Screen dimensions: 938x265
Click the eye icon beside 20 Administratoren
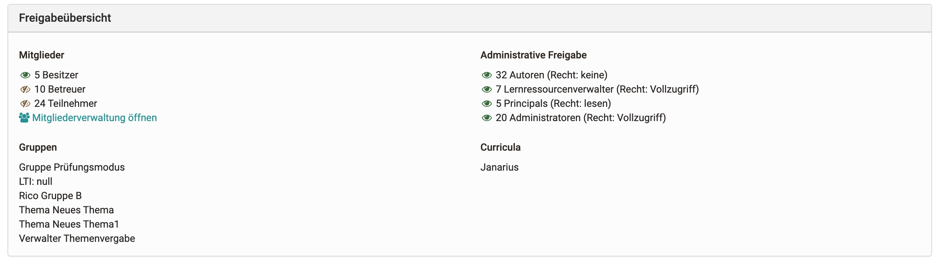coord(487,118)
